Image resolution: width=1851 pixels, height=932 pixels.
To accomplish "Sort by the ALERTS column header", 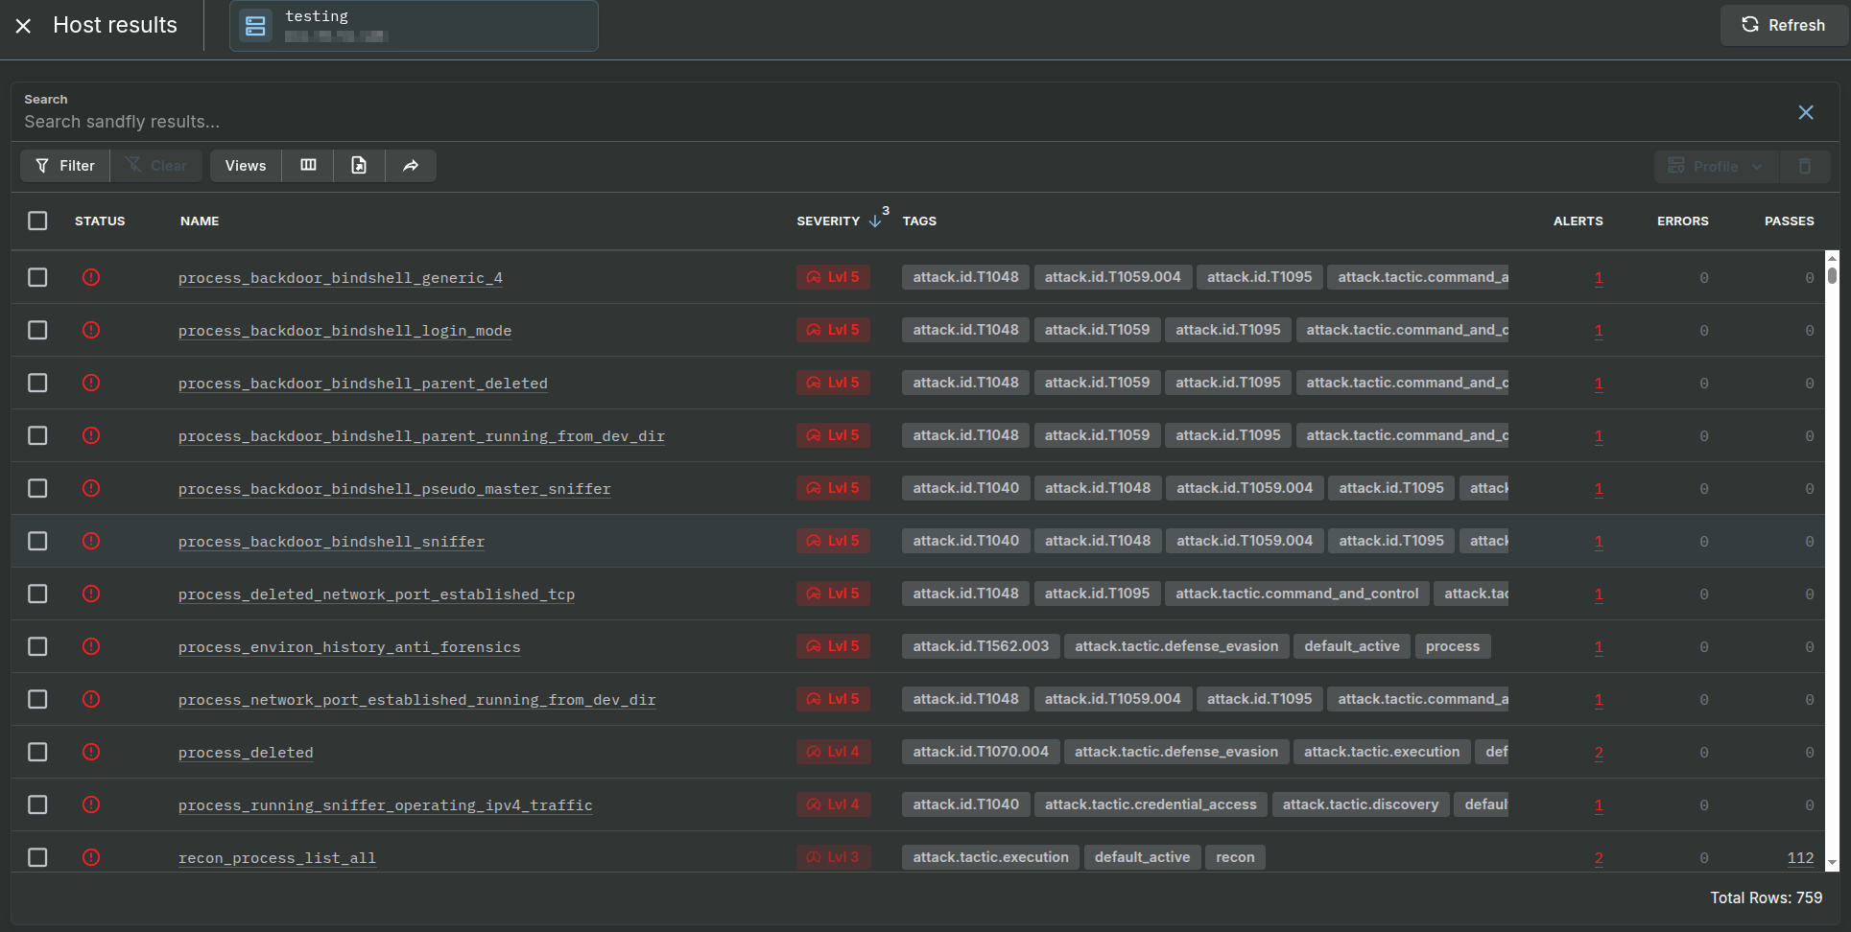I will coord(1578,221).
